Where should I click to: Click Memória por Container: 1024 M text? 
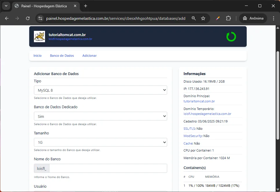coord(207,158)
